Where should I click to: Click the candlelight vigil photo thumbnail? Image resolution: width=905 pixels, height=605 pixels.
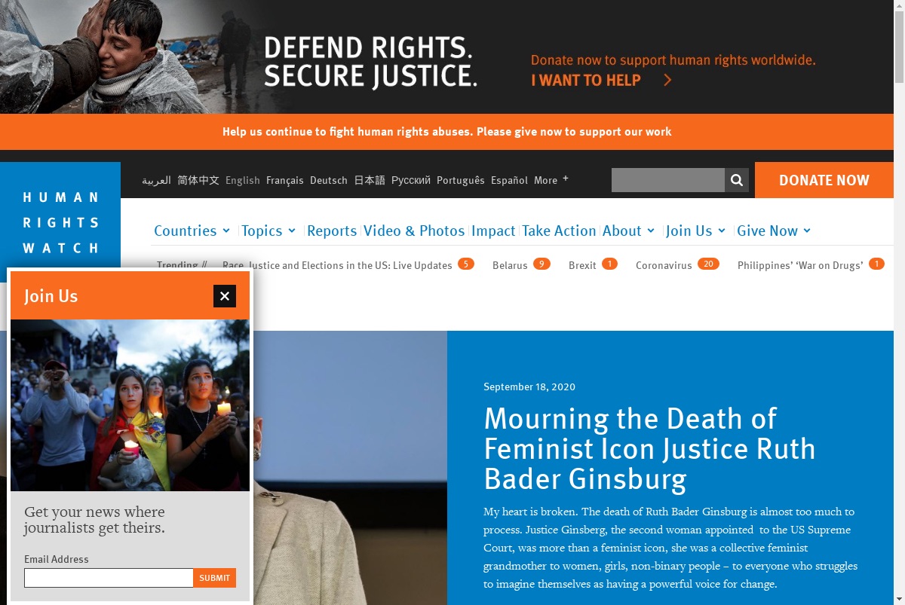pyautogui.click(x=130, y=405)
